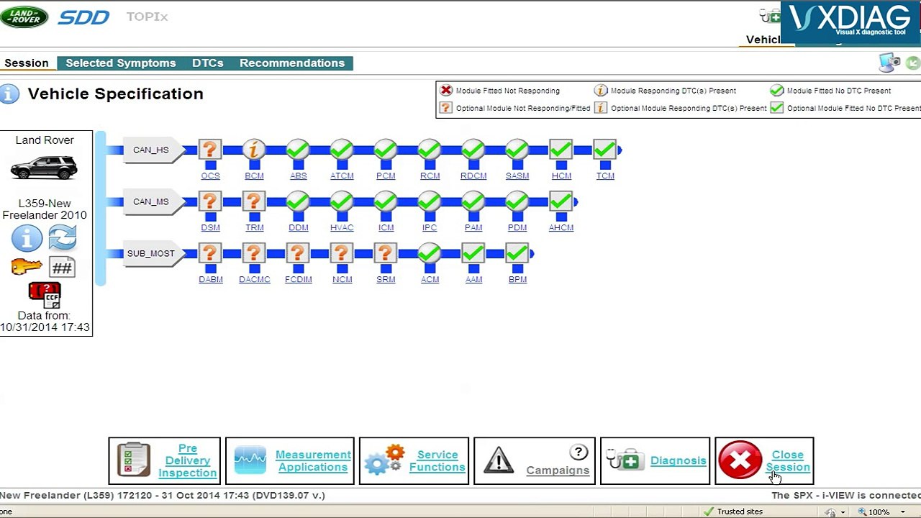Click the TRM module question mark icon

pyautogui.click(x=254, y=201)
